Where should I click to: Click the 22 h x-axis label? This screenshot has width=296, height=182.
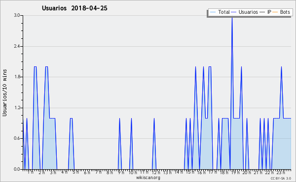269,172
